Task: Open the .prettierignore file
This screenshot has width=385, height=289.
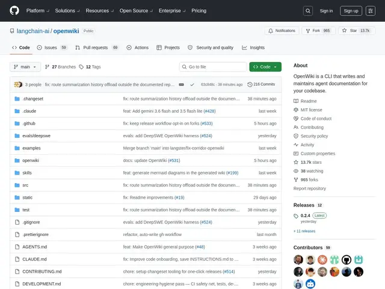Action: (35, 234)
